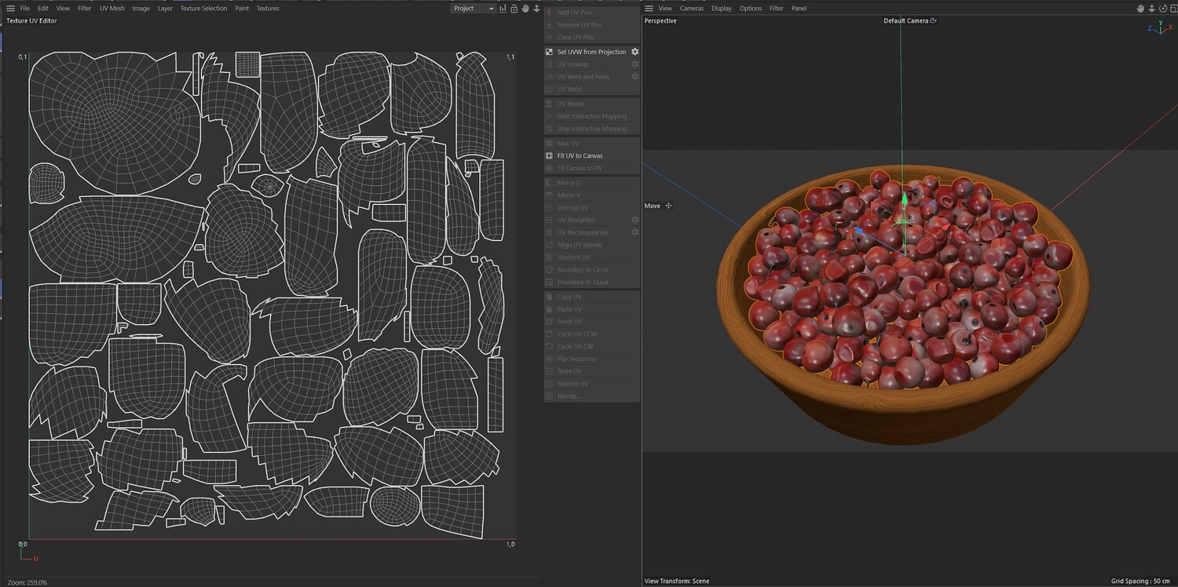1178x587 pixels.
Task: Click the Unstitch UV command
Action: (x=573, y=257)
